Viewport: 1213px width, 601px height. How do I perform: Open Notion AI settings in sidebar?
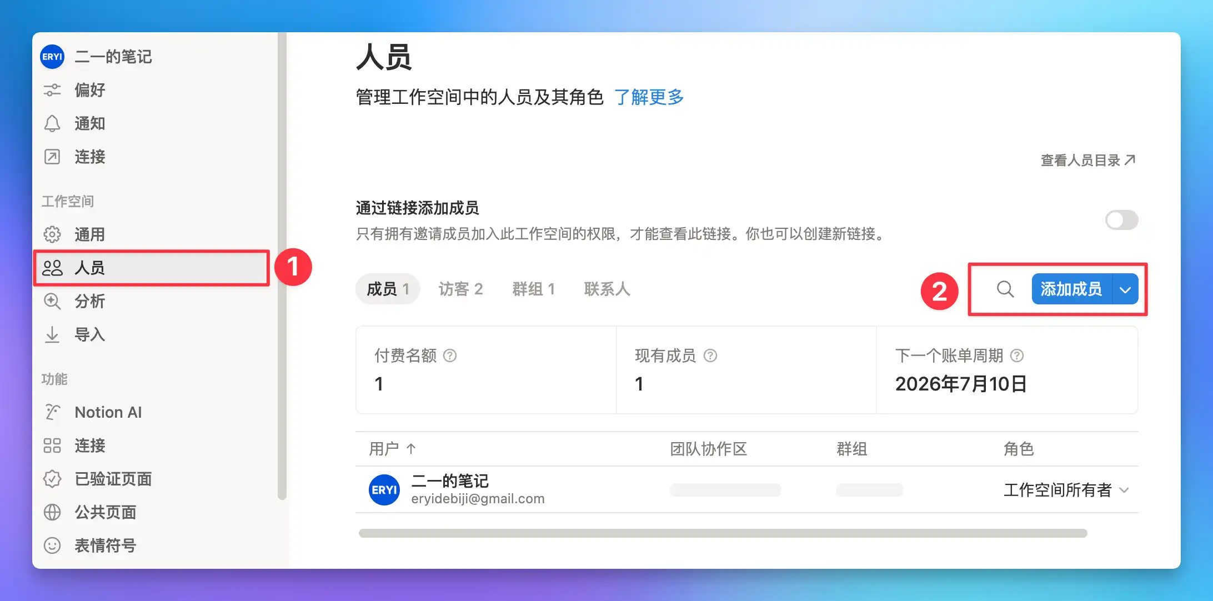click(108, 412)
